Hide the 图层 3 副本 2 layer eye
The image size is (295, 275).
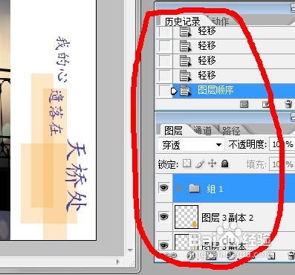(164, 217)
